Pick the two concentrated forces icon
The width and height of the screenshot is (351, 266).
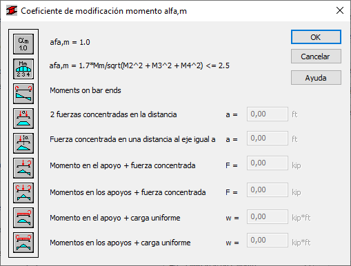(x=23, y=119)
